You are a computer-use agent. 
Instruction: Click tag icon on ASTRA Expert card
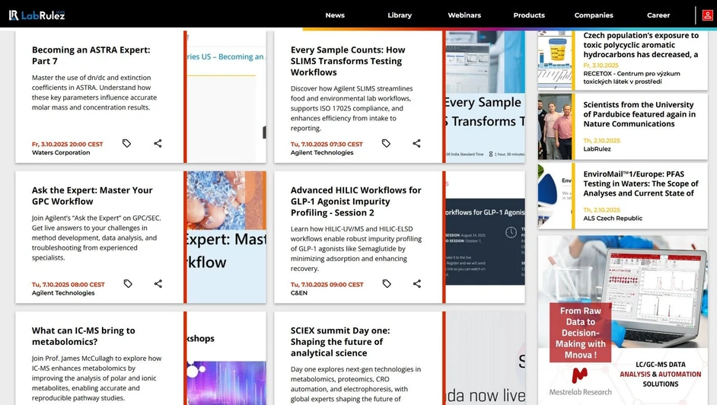[127, 143]
